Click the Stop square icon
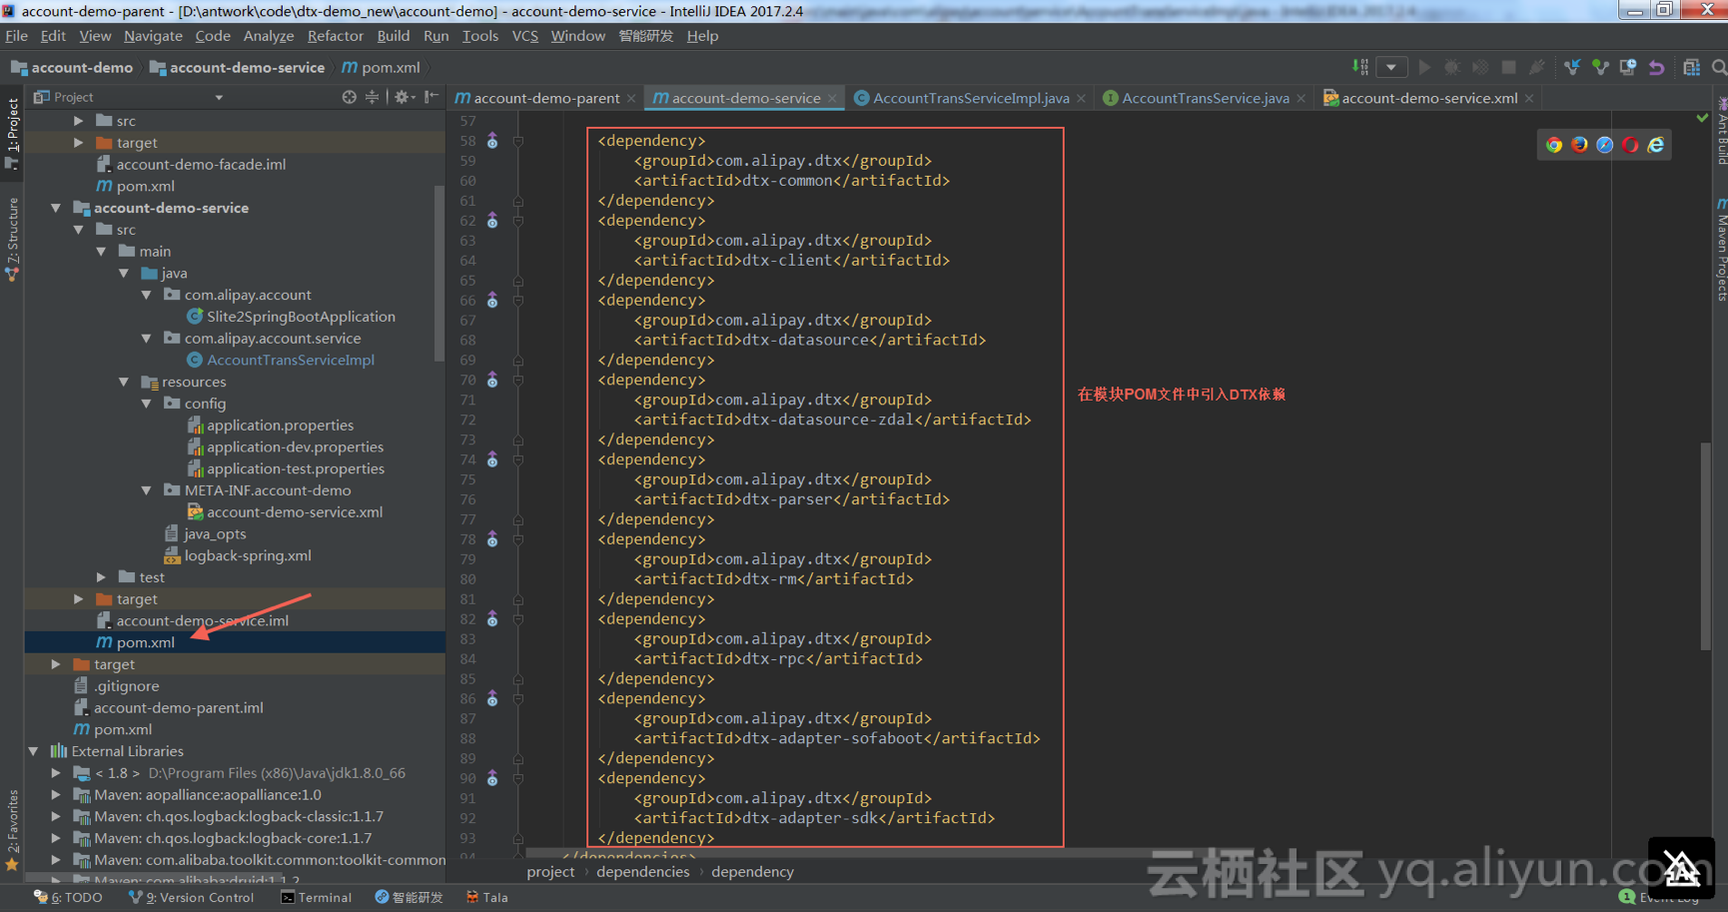Viewport: 1728px width, 912px height. pyautogui.click(x=1509, y=67)
